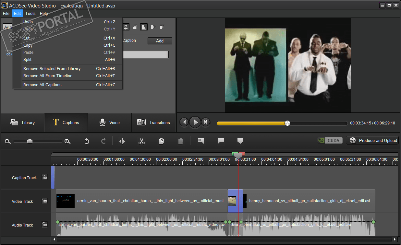Screen dimensions: 401x245
Task: Select the align-bottom caption alignment icon
Action: [144, 27]
